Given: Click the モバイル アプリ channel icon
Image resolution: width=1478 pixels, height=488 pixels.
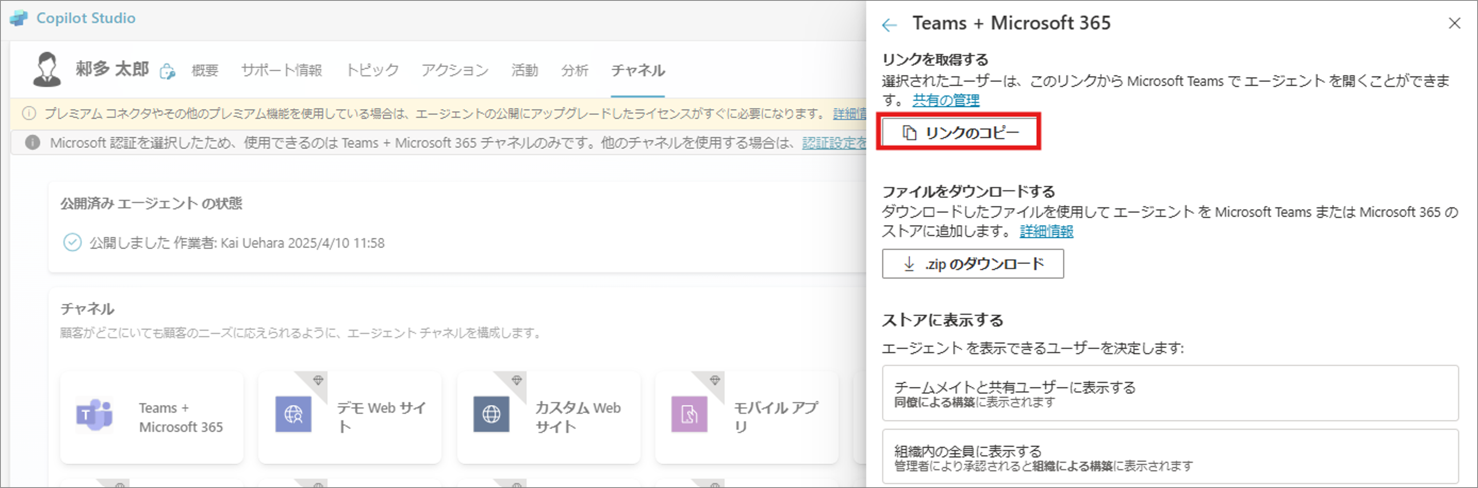Looking at the screenshot, I should pos(689,414).
